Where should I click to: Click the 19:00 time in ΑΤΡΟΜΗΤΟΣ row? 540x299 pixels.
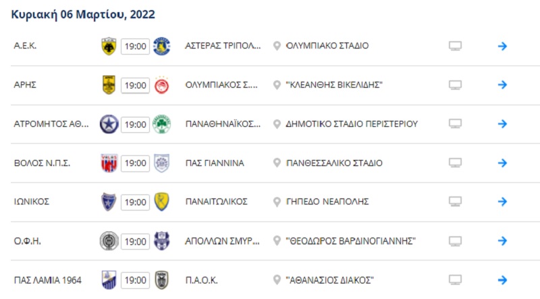[x=135, y=124]
